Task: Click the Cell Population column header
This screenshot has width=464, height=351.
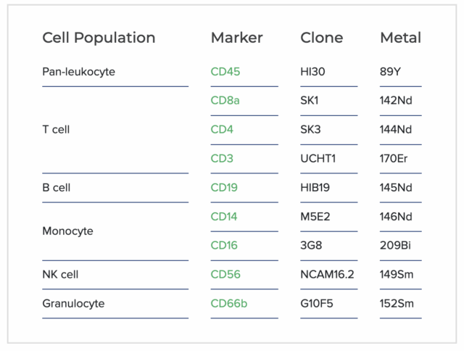Action: pos(99,38)
